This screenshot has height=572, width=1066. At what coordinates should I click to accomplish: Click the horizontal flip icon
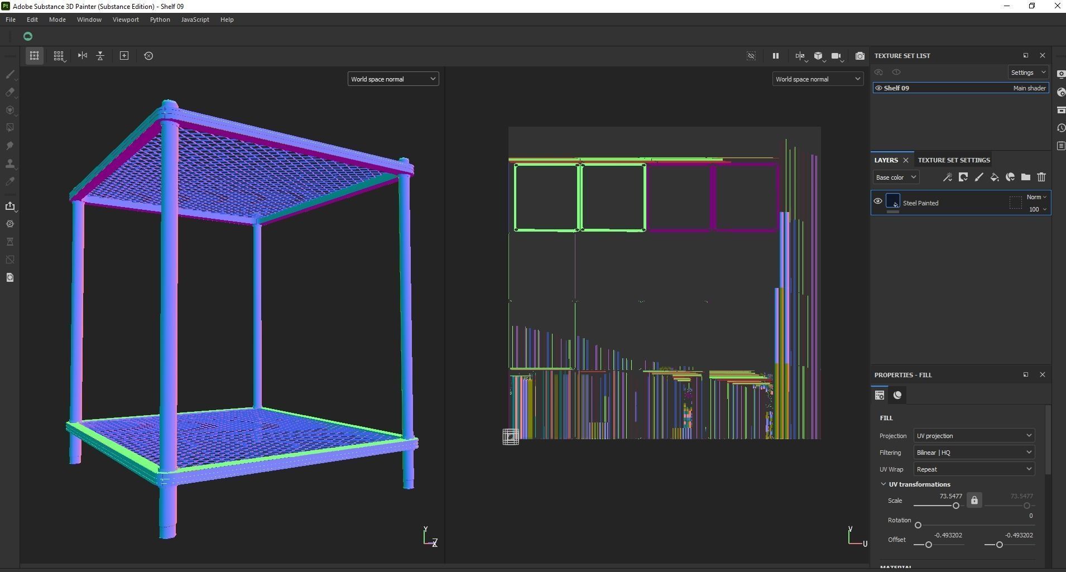tap(83, 56)
